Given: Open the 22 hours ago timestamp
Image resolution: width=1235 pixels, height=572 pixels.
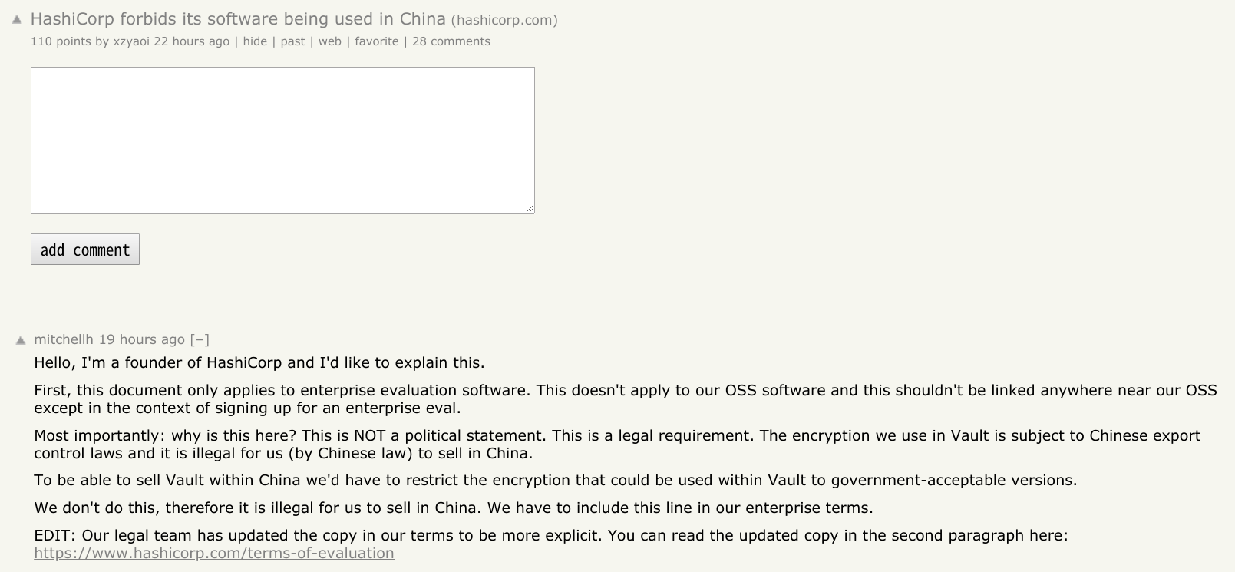Looking at the screenshot, I should pyautogui.click(x=192, y=41).
